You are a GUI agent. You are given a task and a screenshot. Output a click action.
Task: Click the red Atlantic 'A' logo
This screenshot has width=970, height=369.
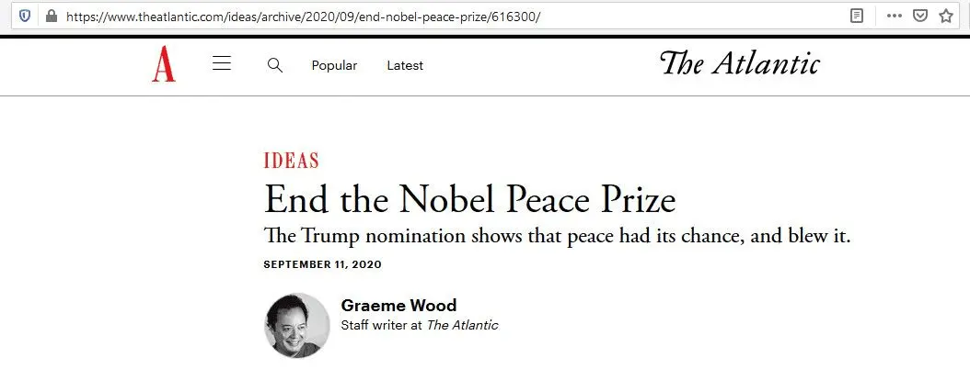[x=164, y=65]
